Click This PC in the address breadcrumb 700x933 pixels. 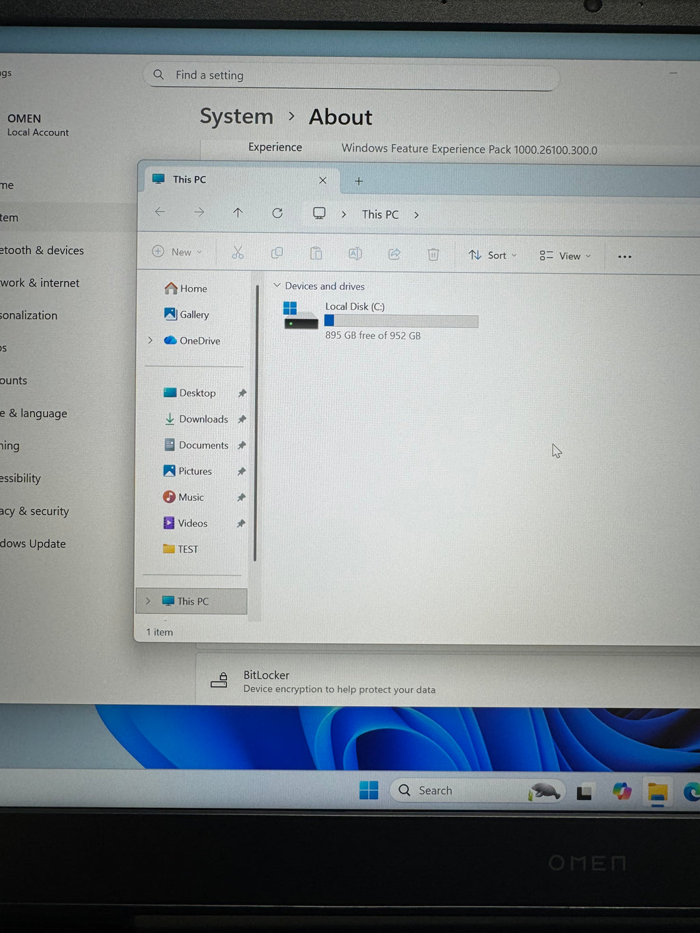(380, 215)
